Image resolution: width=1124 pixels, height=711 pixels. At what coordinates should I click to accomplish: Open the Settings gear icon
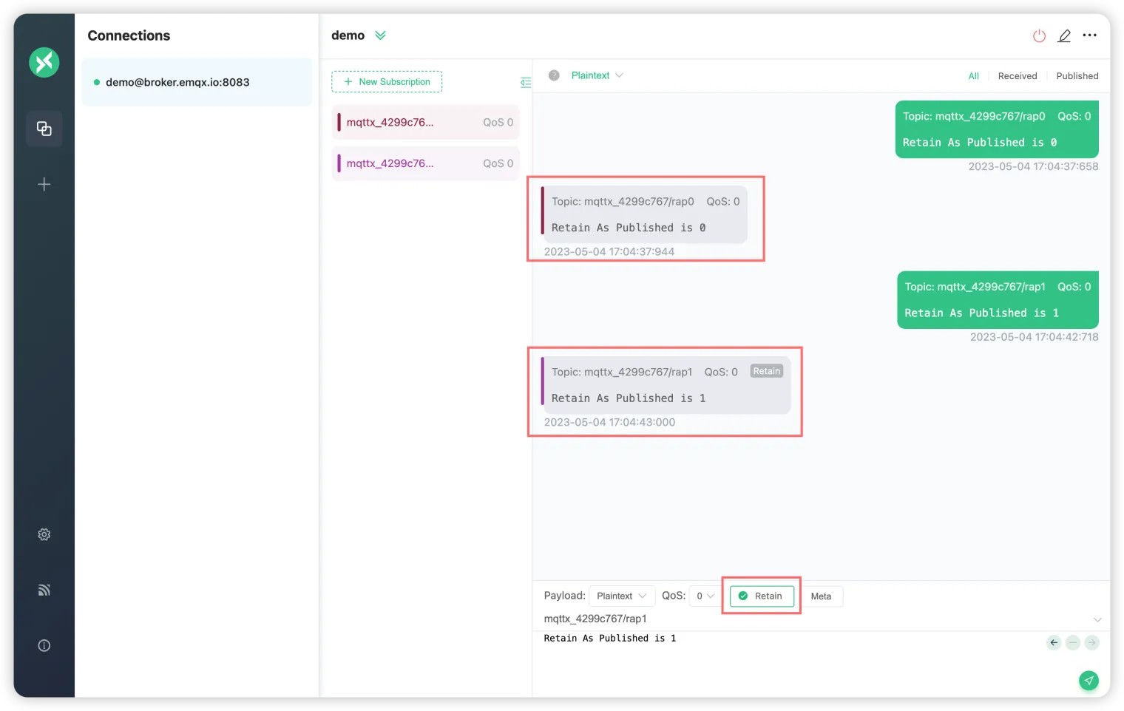[44, 534]
